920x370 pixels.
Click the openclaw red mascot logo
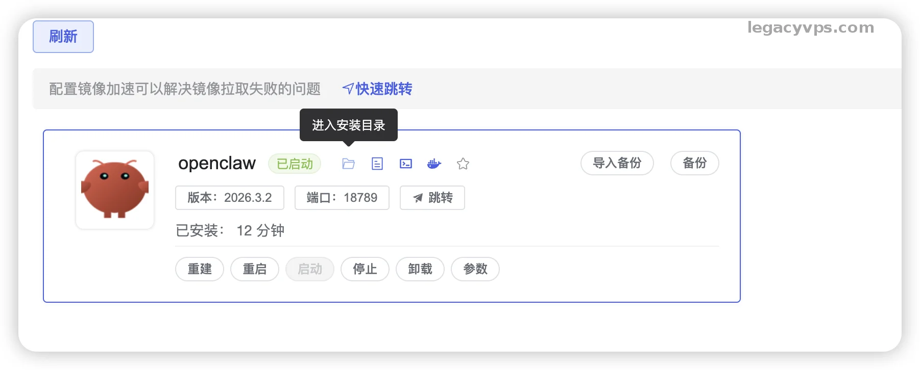click(115, 190)
